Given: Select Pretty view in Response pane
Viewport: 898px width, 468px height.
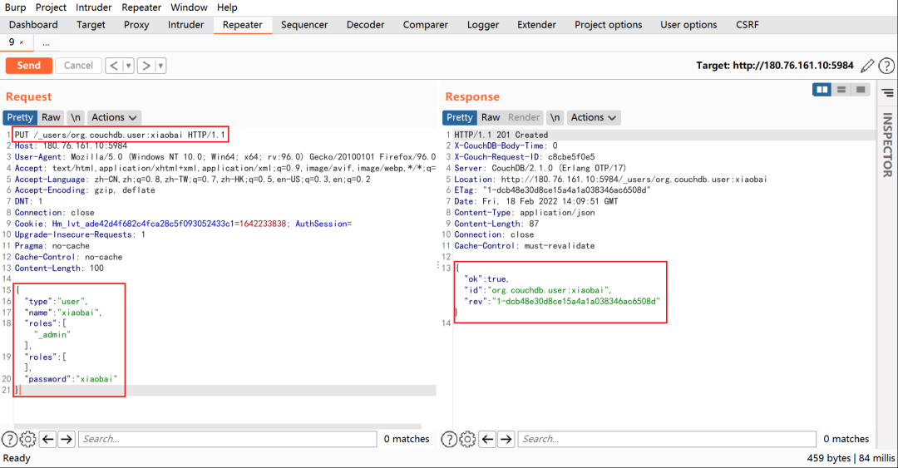Looking at the screenshot, I should click(459, 117).
